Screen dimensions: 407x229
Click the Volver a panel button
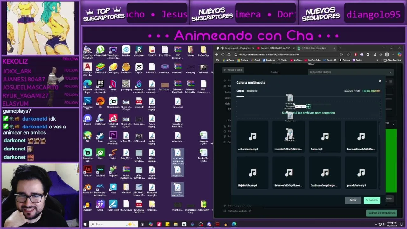tap(233, 70)
